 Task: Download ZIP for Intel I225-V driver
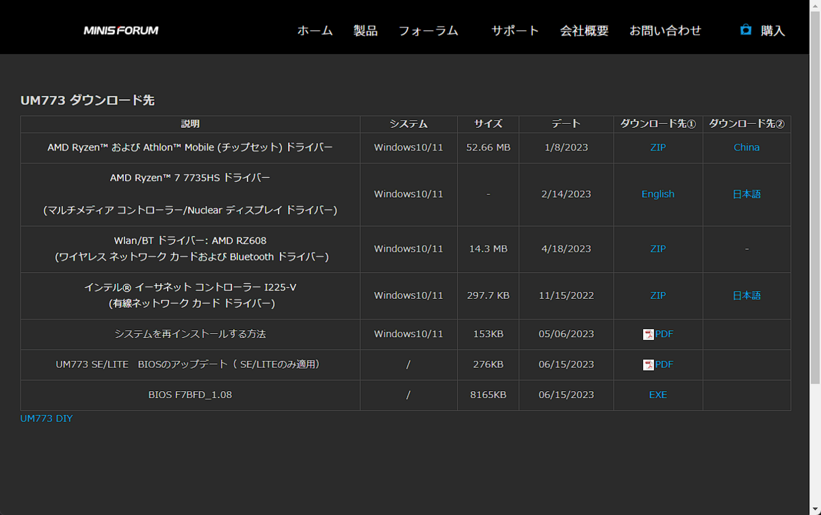(658, 295)
